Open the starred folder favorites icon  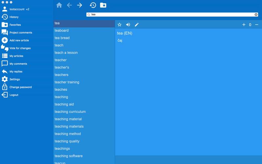pyautogui.click(x=103, y=5)
